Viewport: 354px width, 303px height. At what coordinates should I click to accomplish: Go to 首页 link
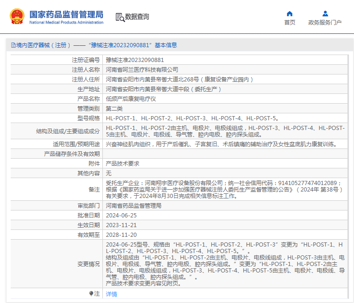[x=290, y=23]
